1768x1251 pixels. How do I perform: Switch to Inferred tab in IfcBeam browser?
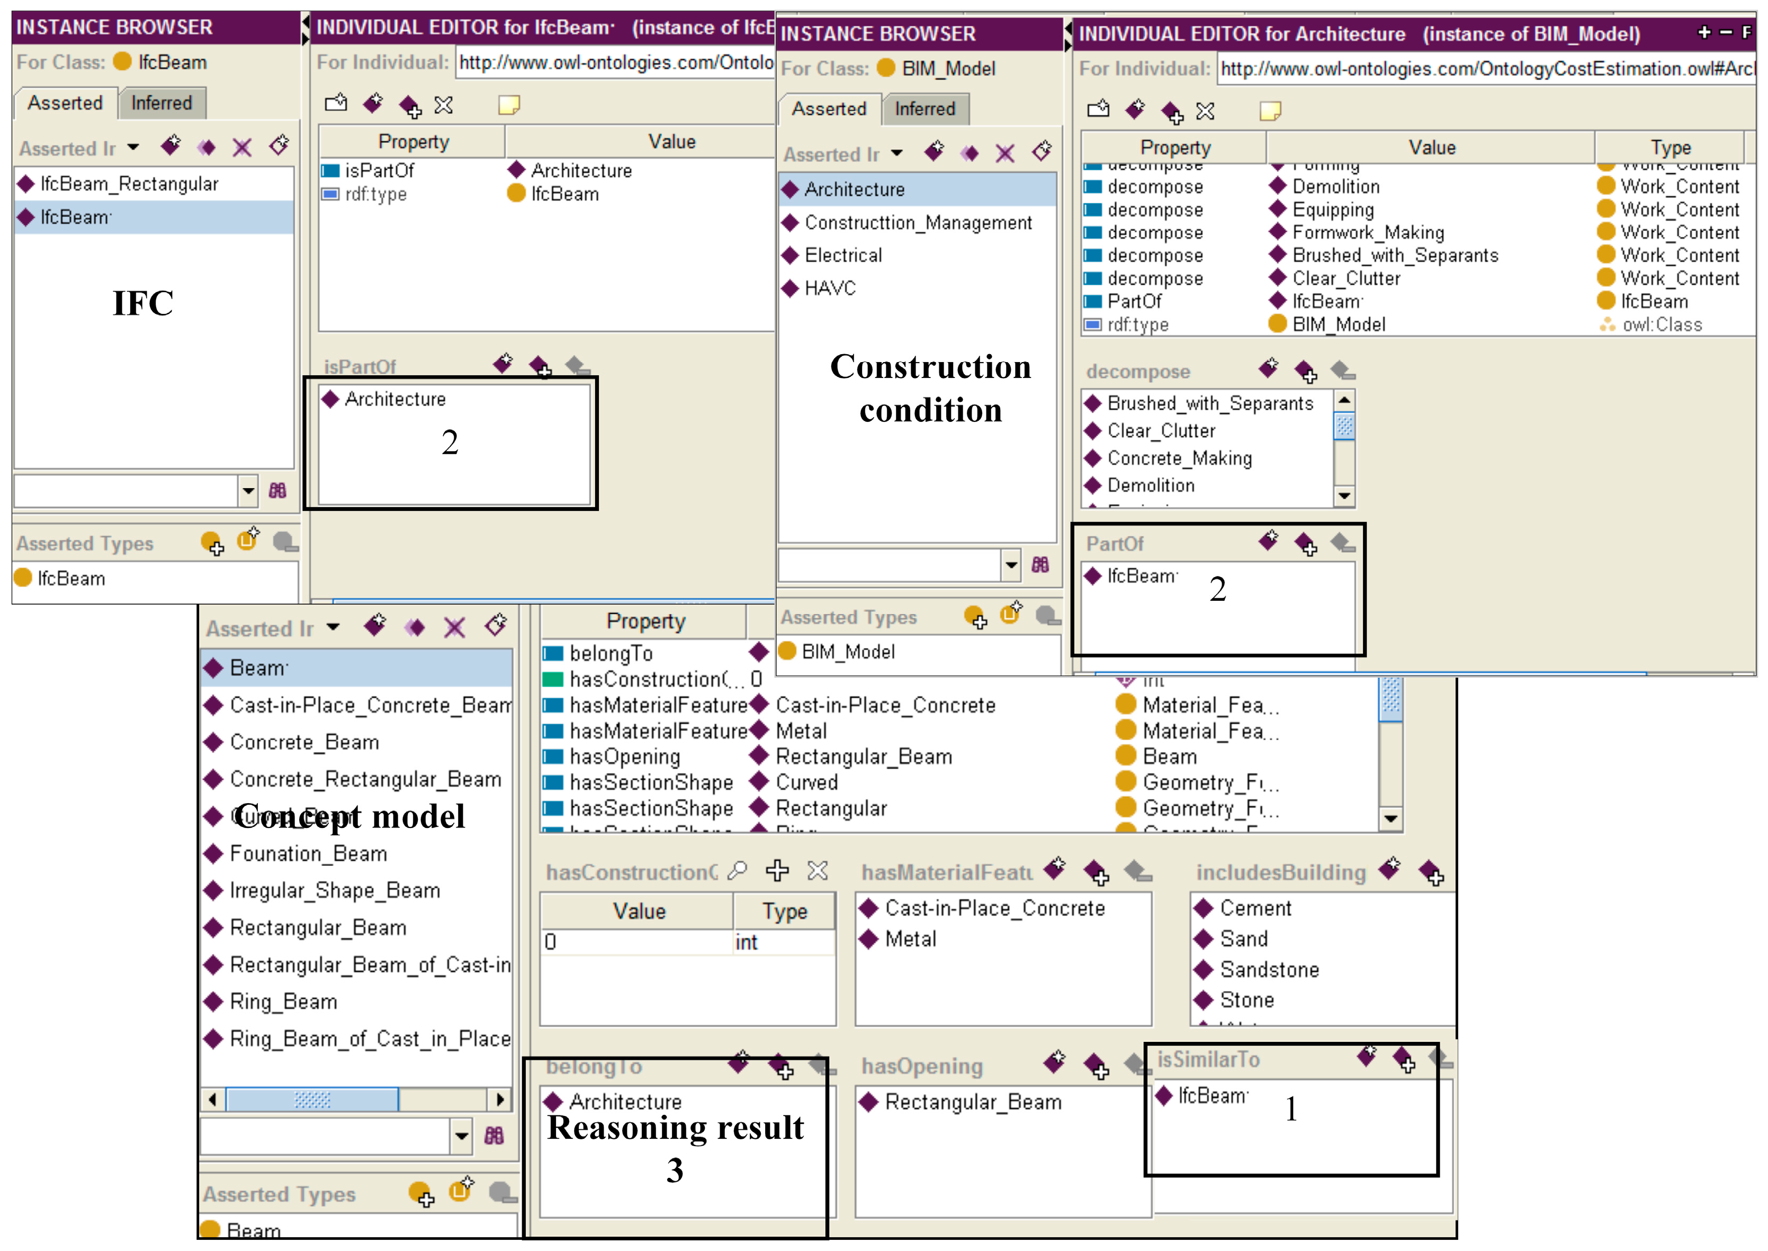point(161,103)
